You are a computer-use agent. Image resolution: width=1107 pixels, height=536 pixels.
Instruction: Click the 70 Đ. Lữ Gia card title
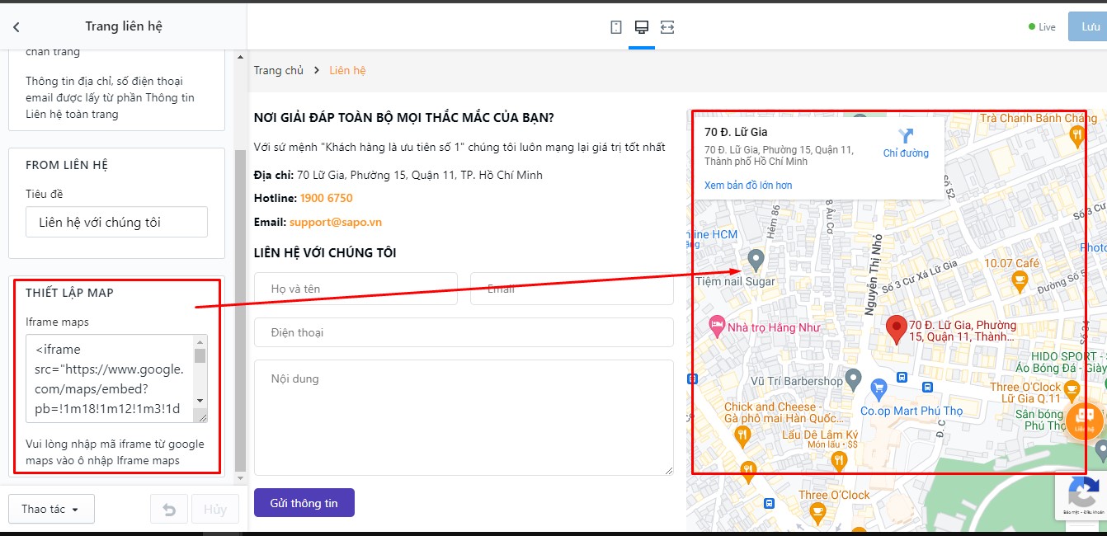pyautogui.click(x=737, y=132)
